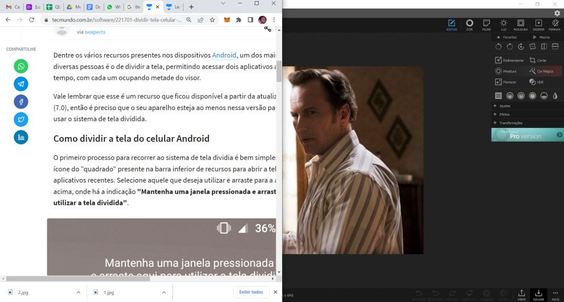Click the Desfazer undo button
The height and width of the screenshot is (302, 564).
pyautogui.click(x=435, y=295)
